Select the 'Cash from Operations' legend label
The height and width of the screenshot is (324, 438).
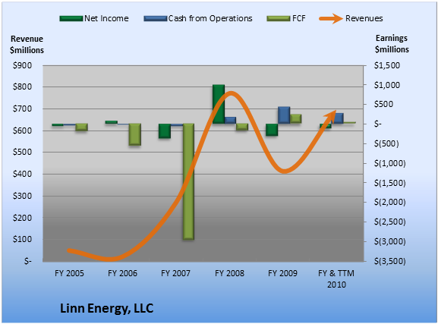210,18
